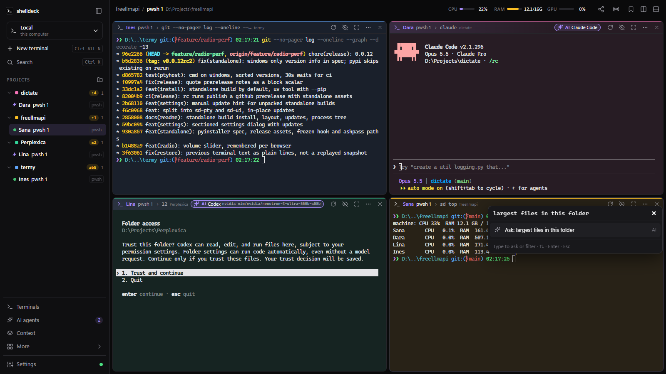
Task: Open AI agents in the sidebar
Action: [55, 320]
